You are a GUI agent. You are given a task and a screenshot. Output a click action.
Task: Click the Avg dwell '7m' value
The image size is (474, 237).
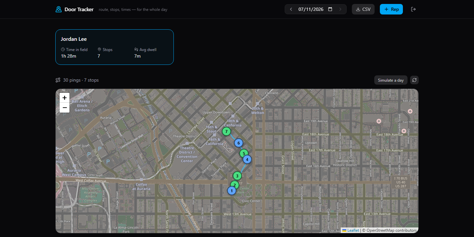[x=138, y=56]
